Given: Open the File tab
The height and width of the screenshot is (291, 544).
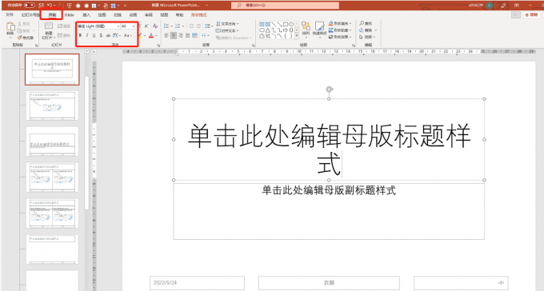Looking at the screenshot, I should (10, 15).
